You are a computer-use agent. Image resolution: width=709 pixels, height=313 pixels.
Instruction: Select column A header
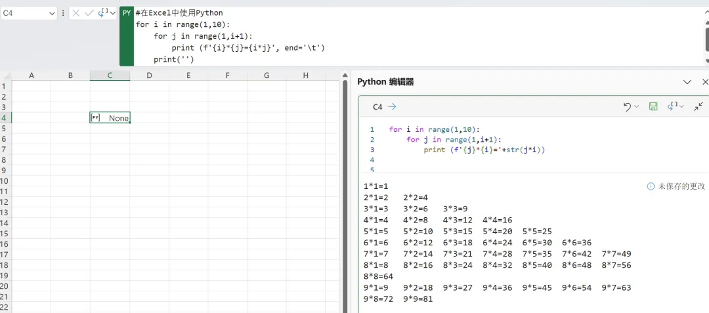(x=32, y=75)
